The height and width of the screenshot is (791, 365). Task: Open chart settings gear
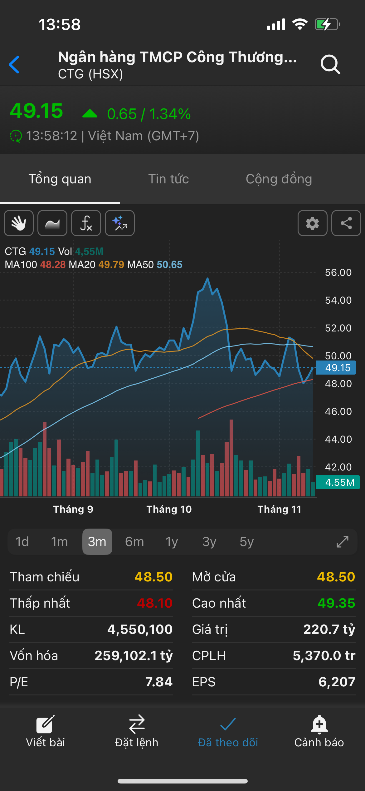pyautogui.click(x=312, y=223)
